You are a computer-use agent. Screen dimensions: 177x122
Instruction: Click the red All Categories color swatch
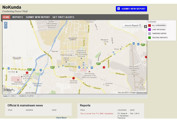(149, 26)
